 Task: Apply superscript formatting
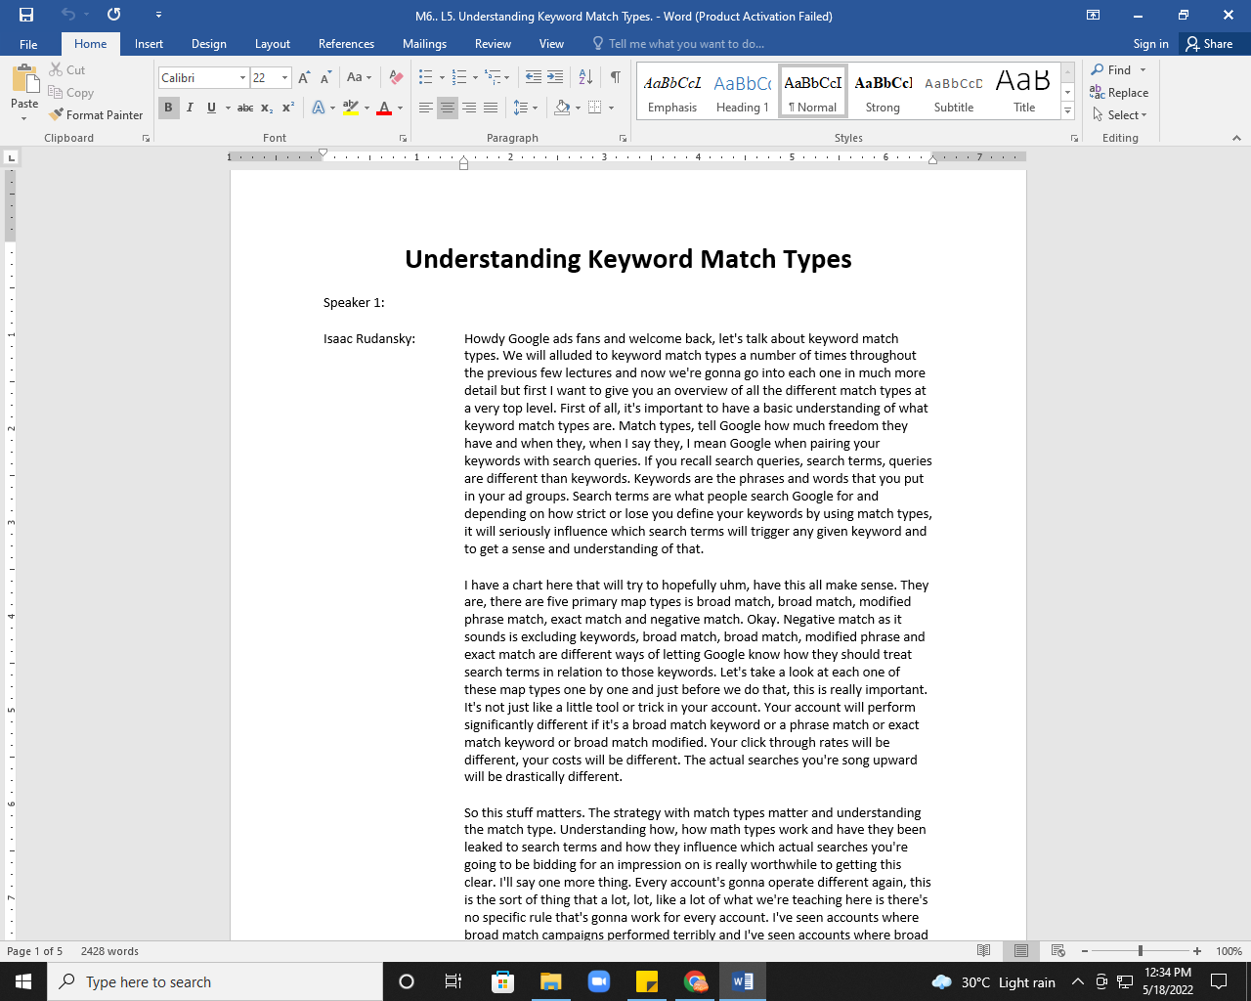click(288, 108)
